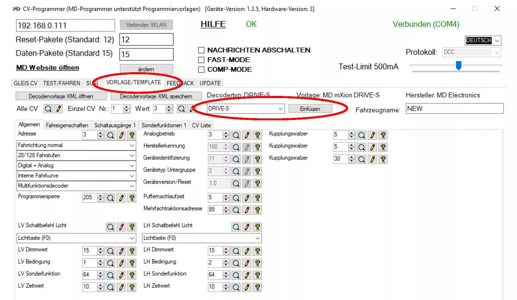The height and width of the screenshot is (300, 517).
Task: Open the Fahreigenschaften tab
Action: 67,125
